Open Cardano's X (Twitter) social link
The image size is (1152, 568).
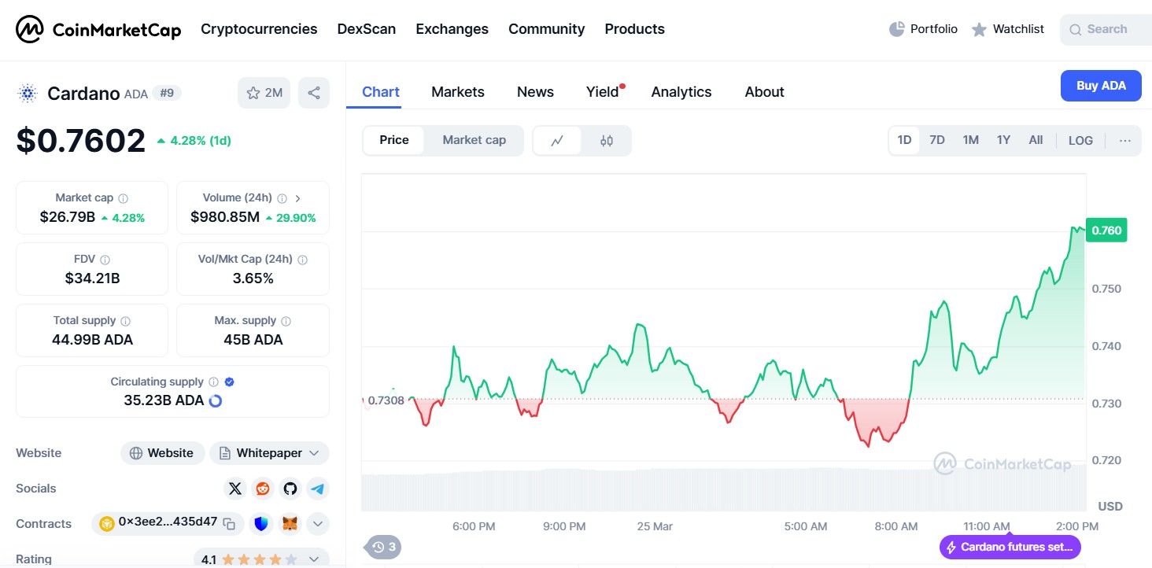(x=235, y=489)
